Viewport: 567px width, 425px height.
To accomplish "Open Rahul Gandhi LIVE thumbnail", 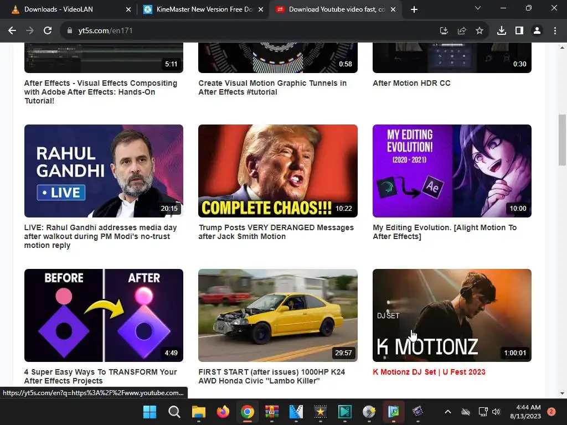I will click(104, 171).
